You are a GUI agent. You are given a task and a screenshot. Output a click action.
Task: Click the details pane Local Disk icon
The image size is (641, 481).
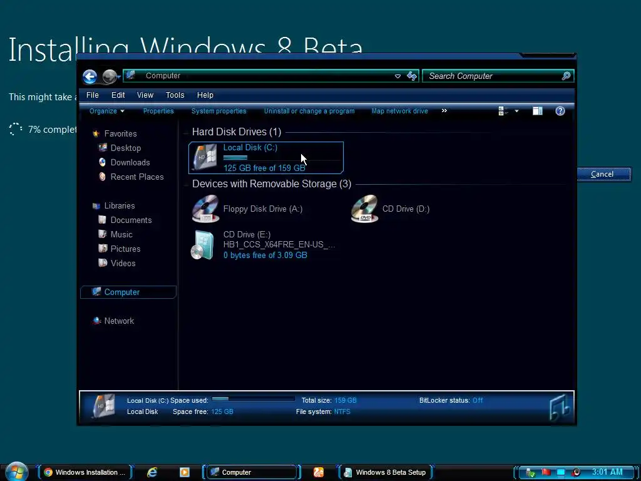tap(103, 406)
